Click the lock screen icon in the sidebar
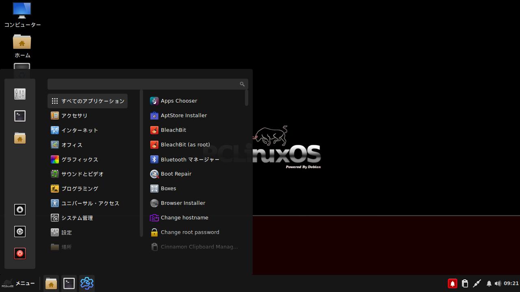520x292 pixels. tap(20, 210)
